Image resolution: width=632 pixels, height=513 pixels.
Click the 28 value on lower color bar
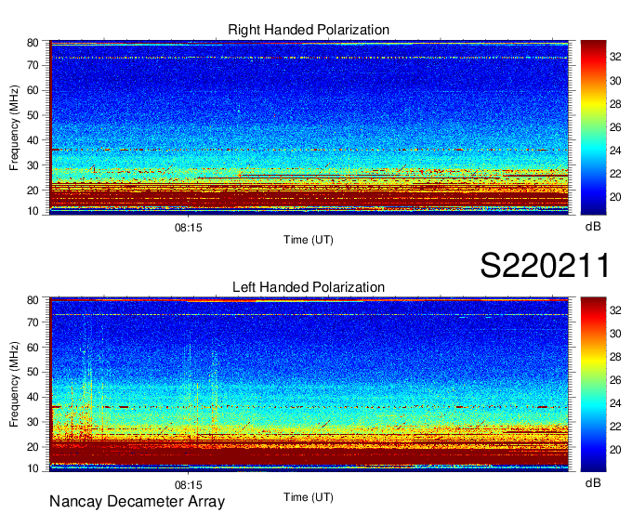click(x=615, y=357)
